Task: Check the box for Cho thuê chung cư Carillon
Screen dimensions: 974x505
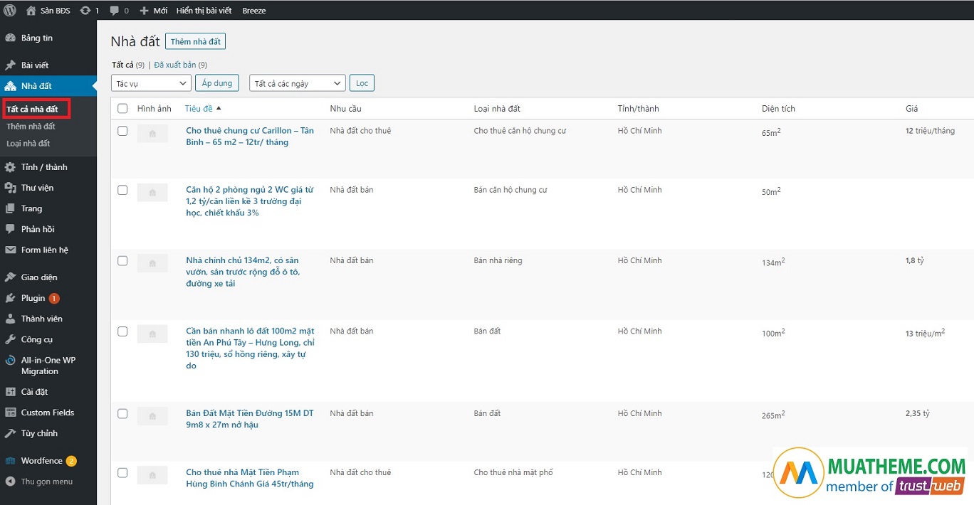Action: point(122,131)
